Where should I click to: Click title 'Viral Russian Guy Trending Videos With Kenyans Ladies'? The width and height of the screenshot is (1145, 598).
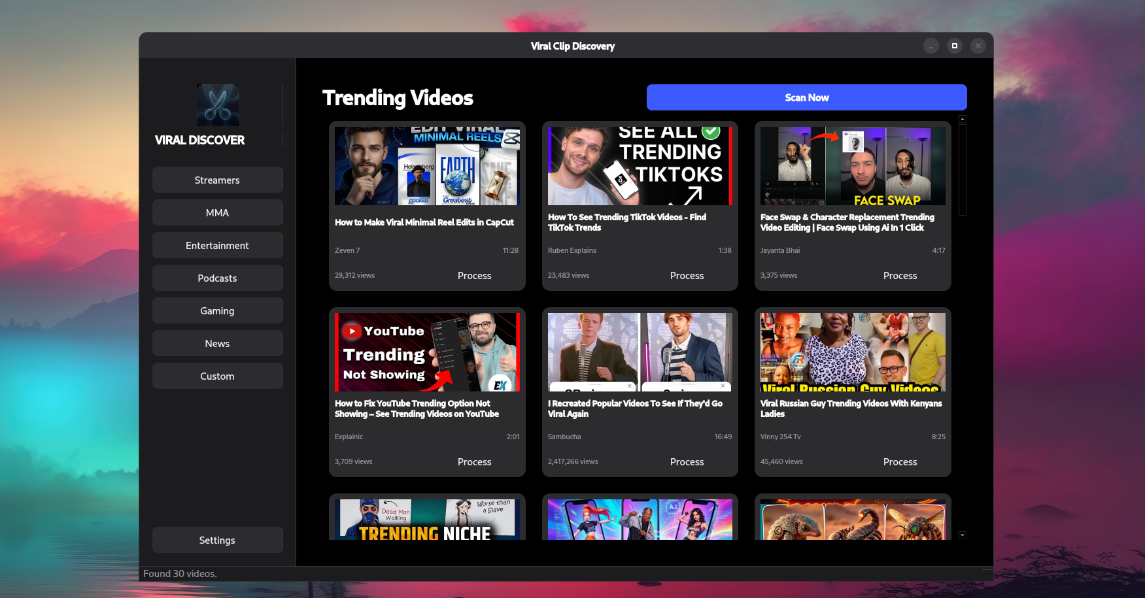point(851,408)
